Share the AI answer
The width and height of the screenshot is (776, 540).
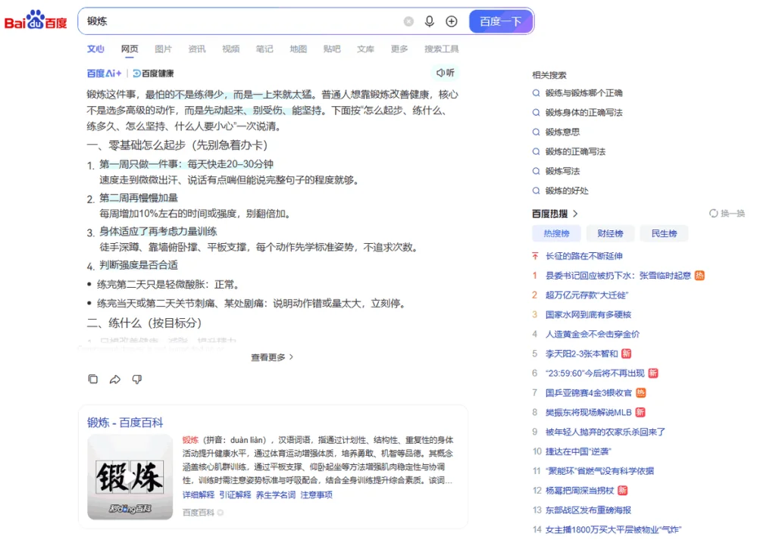click(x=115, y=379)
